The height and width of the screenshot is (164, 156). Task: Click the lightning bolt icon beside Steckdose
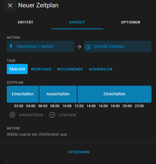click(11, 47)
